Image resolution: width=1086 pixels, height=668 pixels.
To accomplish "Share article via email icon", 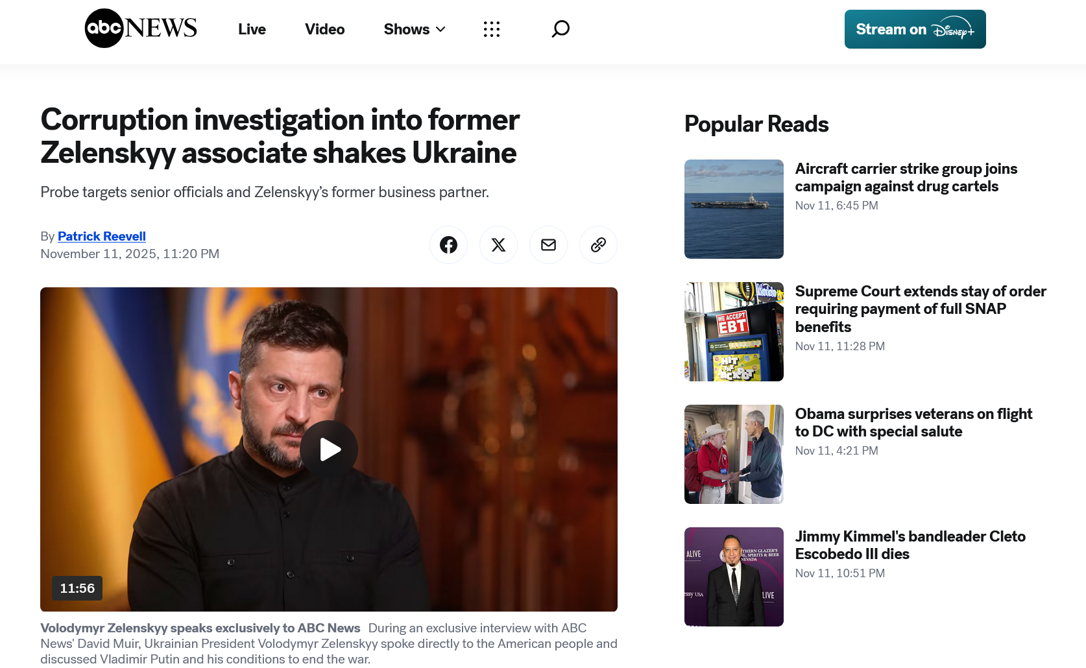I will click(x=548, y=245).
